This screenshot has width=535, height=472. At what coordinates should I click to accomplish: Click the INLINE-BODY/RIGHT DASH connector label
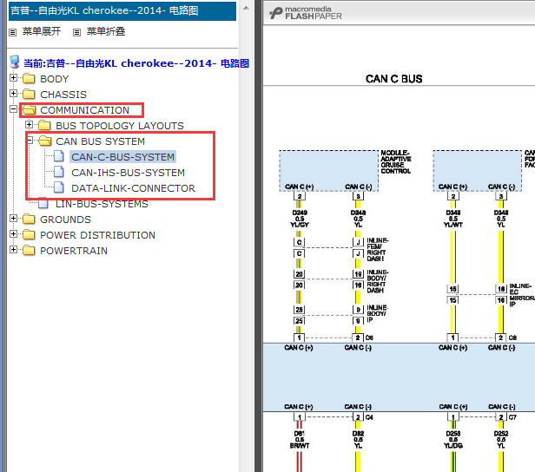377,281
